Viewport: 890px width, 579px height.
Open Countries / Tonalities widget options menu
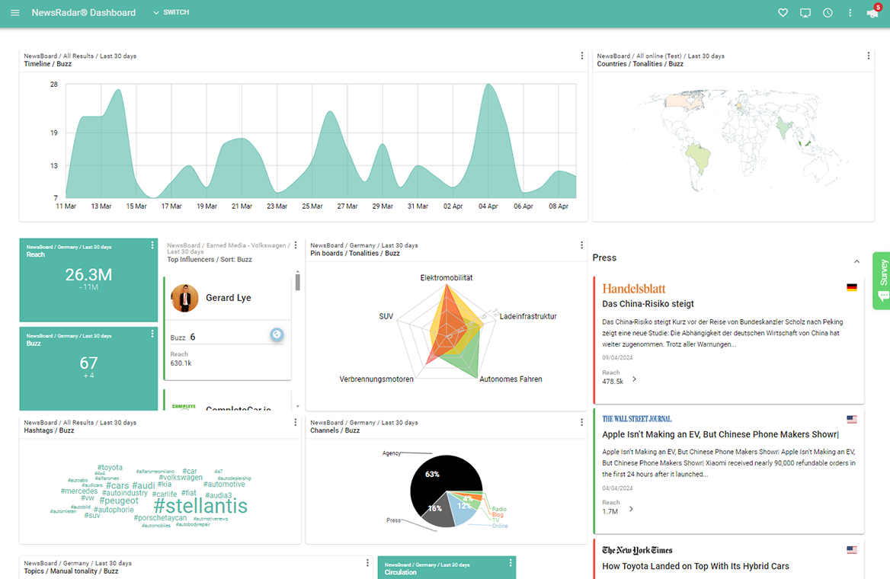point(869,56)
